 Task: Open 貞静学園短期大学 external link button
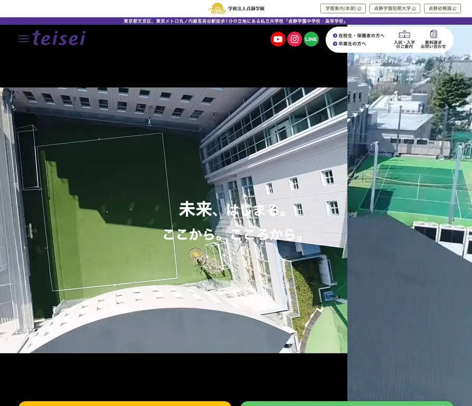[395, 8]
